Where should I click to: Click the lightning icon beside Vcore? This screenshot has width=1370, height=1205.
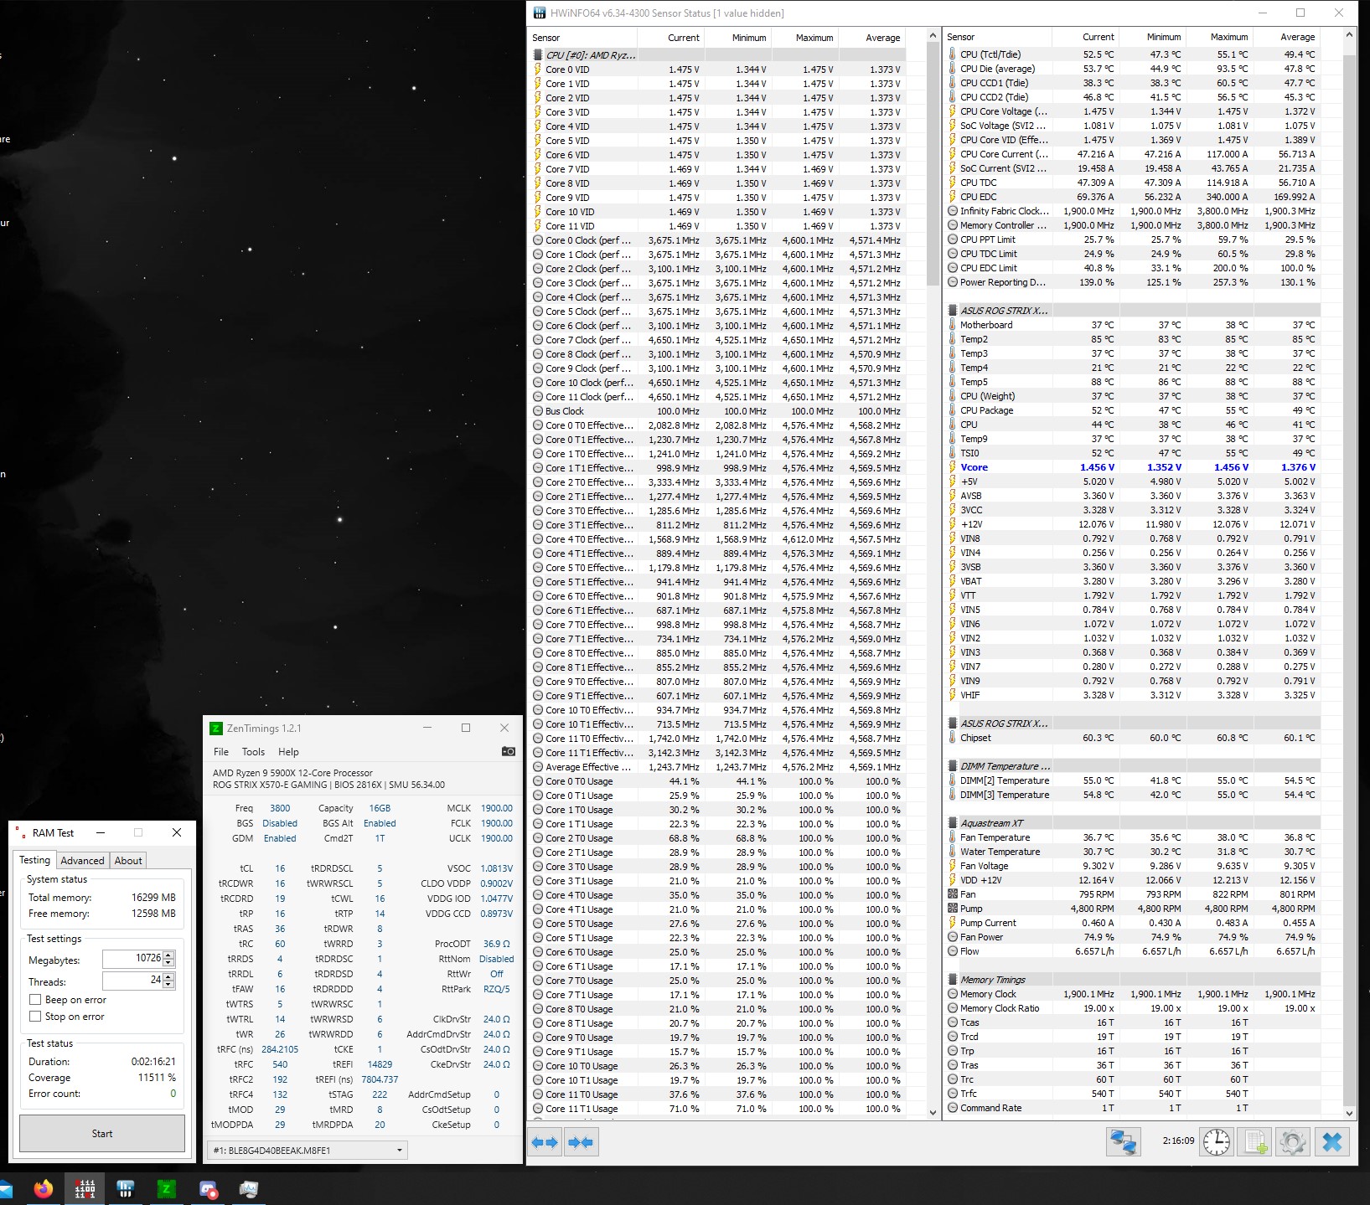tap(953, 467)
